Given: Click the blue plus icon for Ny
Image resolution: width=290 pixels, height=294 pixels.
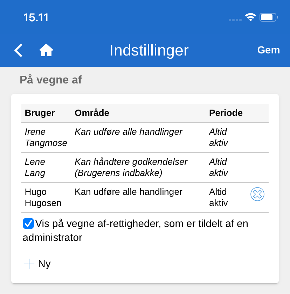Looking at the screenshot, I should 29,264.
